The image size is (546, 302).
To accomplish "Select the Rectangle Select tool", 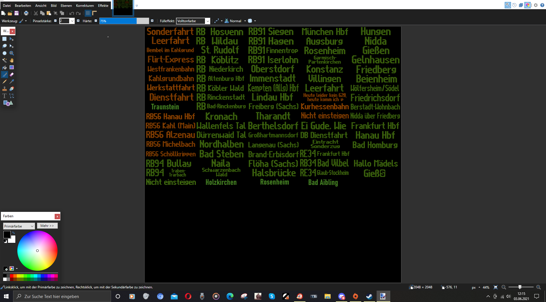I will click(x=5, y=39).
